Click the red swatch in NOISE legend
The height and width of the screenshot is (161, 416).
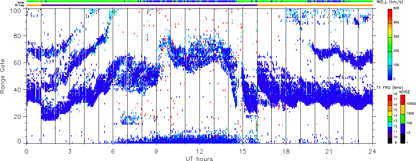[403, 100]
